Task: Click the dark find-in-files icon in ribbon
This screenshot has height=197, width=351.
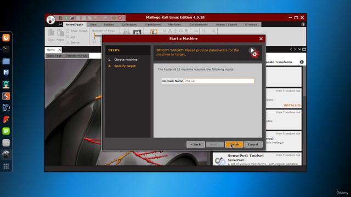Action: coord(137,32)
